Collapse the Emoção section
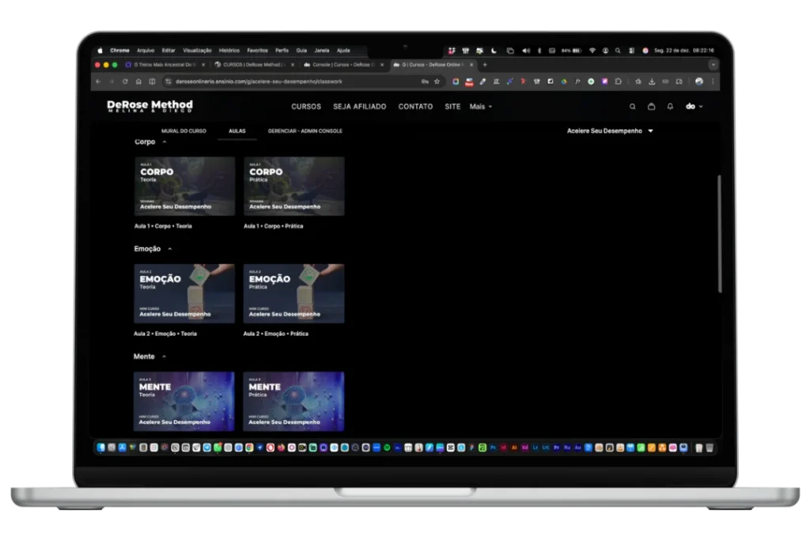 coord(170,249)
